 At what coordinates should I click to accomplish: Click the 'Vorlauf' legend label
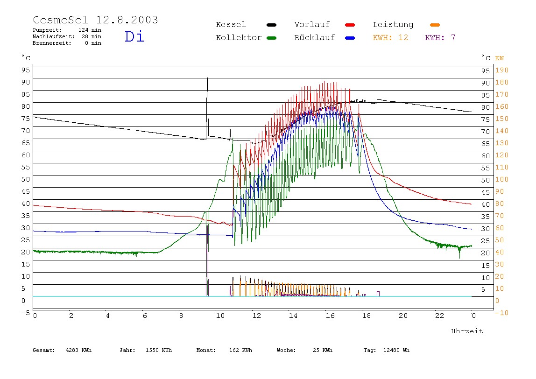pos(312,25)
